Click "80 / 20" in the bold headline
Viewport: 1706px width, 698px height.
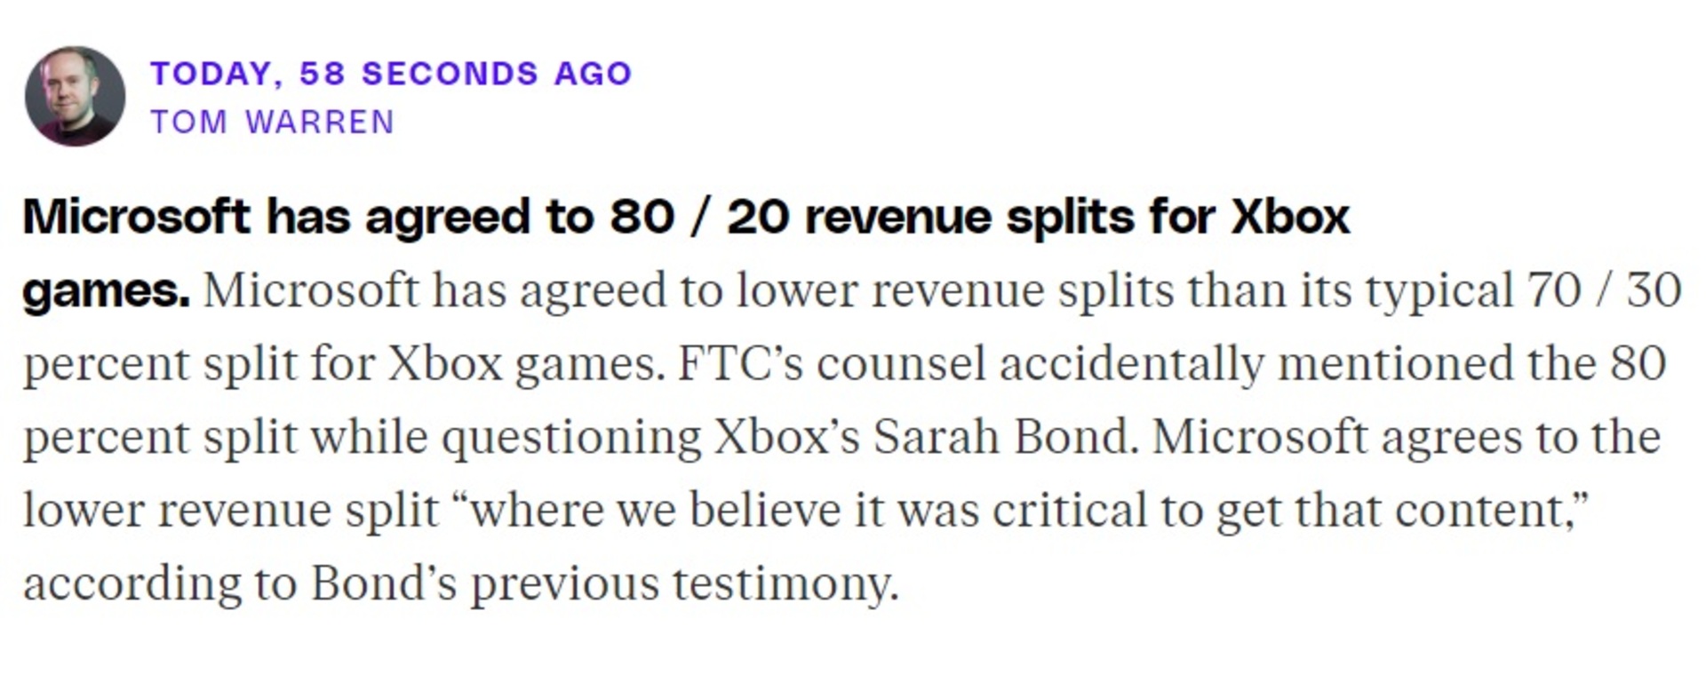click(699, 217)
